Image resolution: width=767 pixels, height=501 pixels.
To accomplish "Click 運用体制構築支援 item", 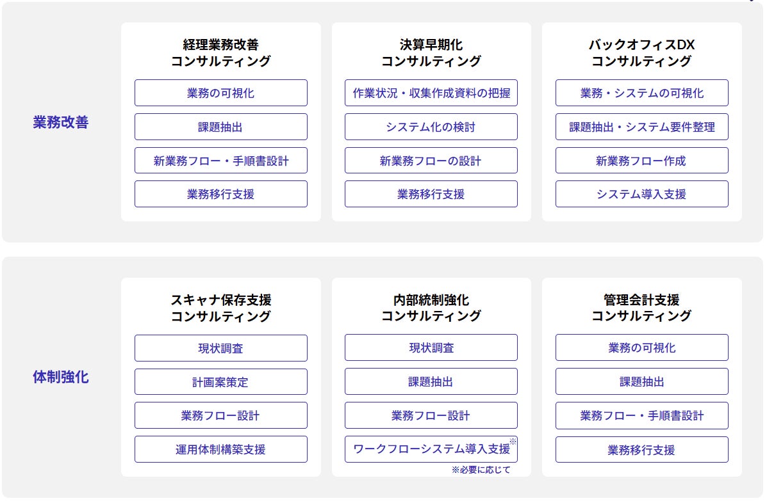I will coord(220,449).
